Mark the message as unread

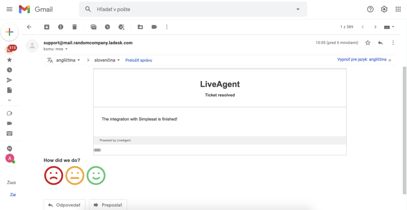[93, 27]
